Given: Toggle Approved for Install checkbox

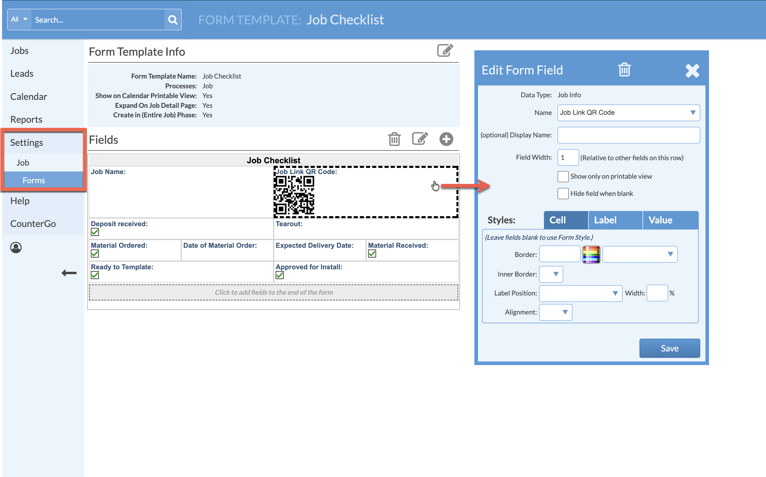Looking at the screenshot, I should pos(280,275).
